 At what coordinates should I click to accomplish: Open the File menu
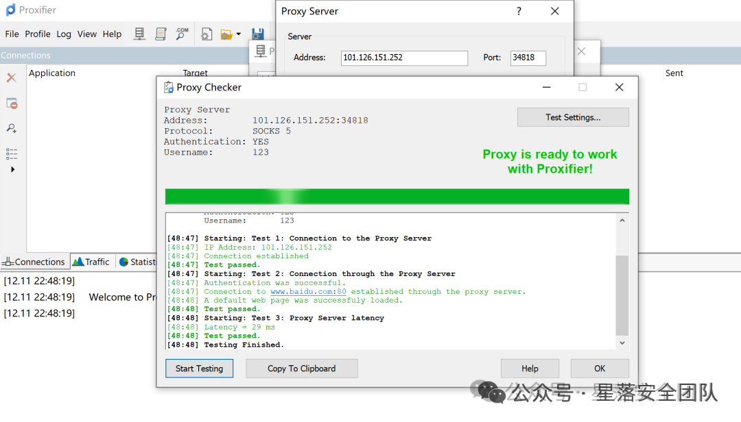[12, 34]
